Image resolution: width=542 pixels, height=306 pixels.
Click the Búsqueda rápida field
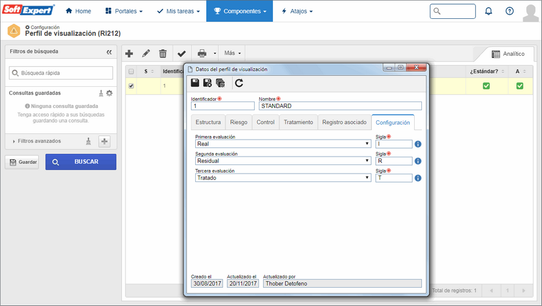pos(61,73)
